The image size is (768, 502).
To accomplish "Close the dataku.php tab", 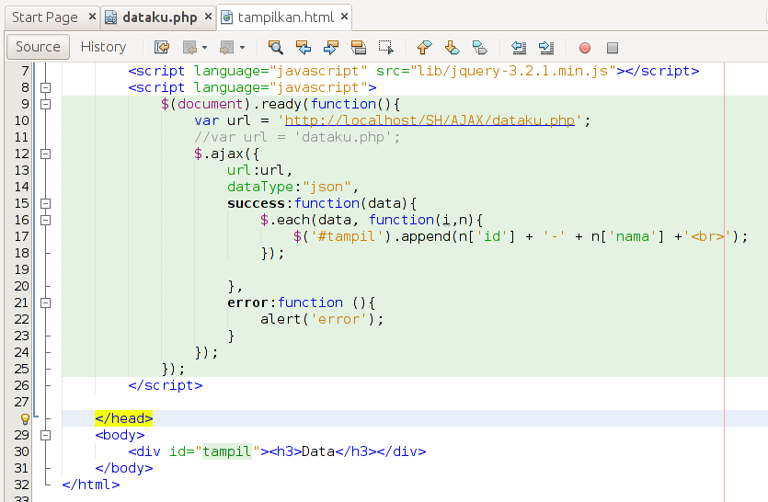I will (208, 17).
